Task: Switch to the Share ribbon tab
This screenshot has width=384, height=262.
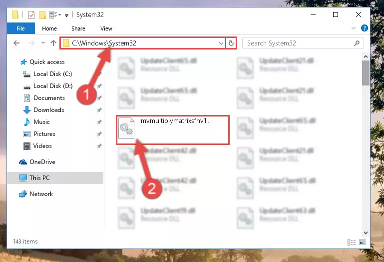Action: (78, 28)
